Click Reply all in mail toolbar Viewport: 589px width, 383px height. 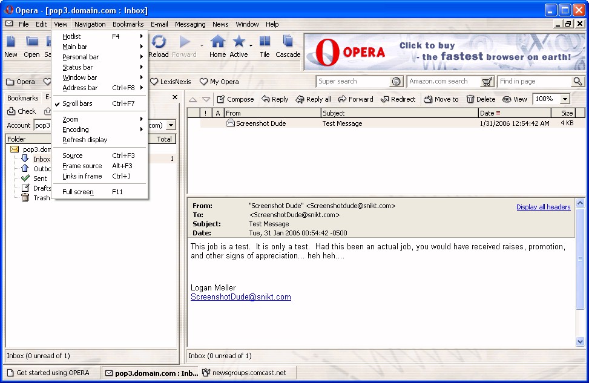pyautogui.click(x=314, y=99)
